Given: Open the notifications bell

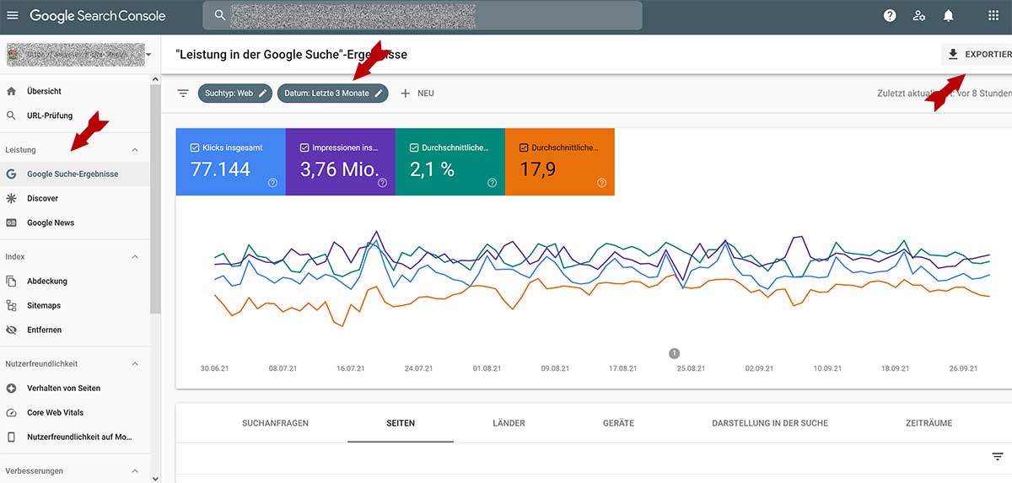Looking at the screenshot, I should [949, 15].
